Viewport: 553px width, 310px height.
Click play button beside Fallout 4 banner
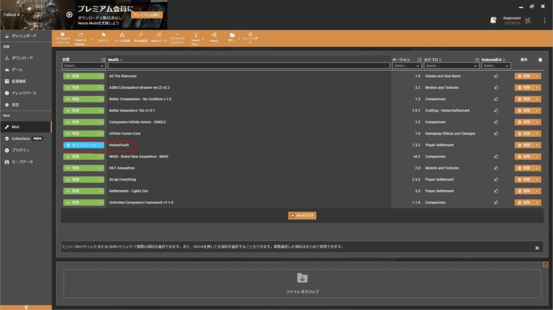pos(70,15)
